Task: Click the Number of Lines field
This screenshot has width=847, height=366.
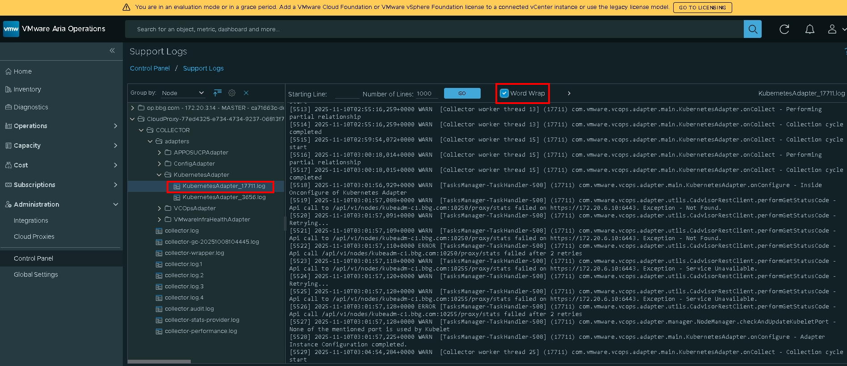Action: pos(427,94)
